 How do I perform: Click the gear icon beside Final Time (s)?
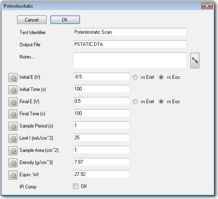(x=13, y=114)
